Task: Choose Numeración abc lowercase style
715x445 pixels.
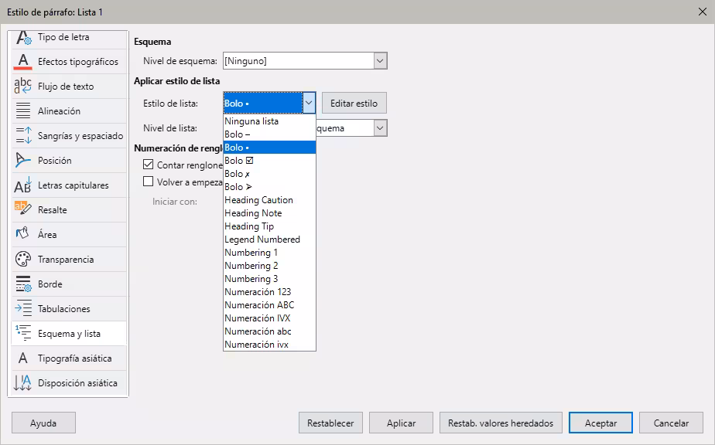Action: click(x=269, y=331)
